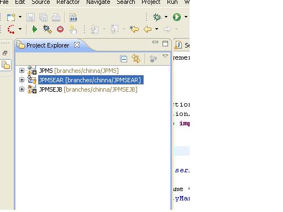This screenshot has height=212, width=283.
Task: Click the Collapse All icon in Project Explorer
Action: (x=123, y=59)
